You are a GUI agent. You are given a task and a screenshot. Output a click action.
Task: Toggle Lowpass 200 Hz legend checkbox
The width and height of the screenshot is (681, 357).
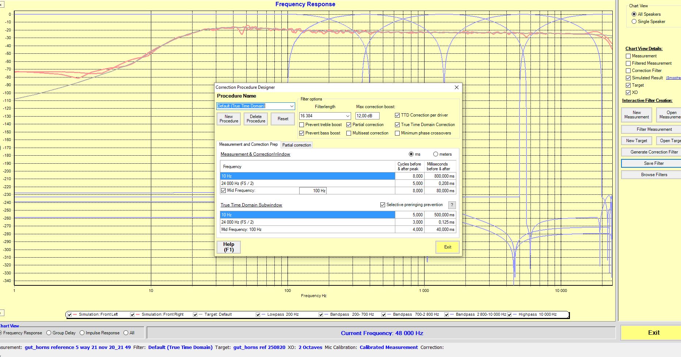click(x=258, y=314)
